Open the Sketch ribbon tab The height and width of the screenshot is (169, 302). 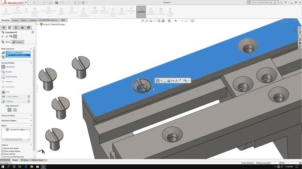tap(24, 20)
